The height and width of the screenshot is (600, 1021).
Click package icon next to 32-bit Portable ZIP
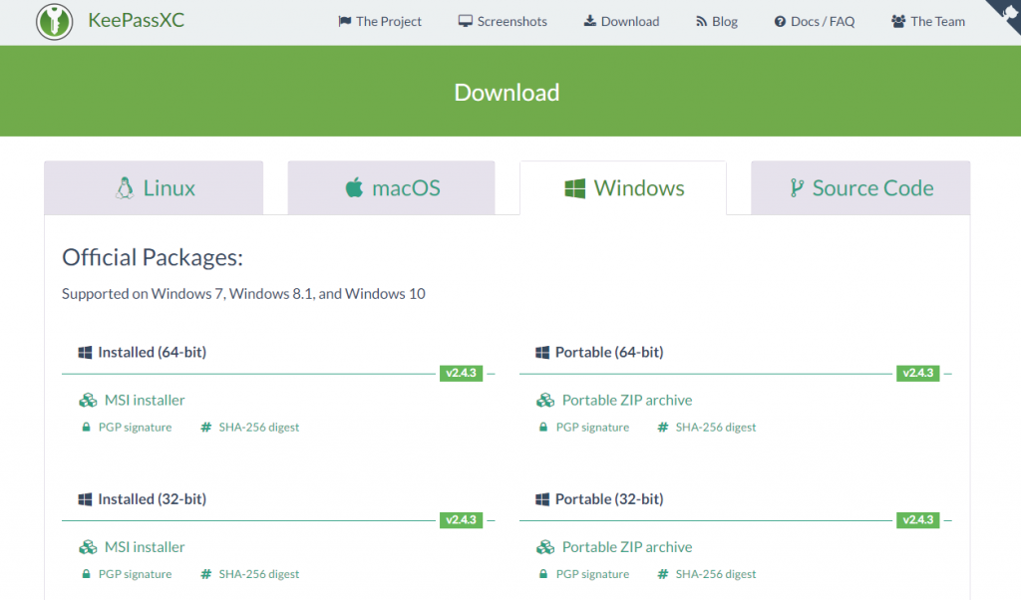coord(545,547)
